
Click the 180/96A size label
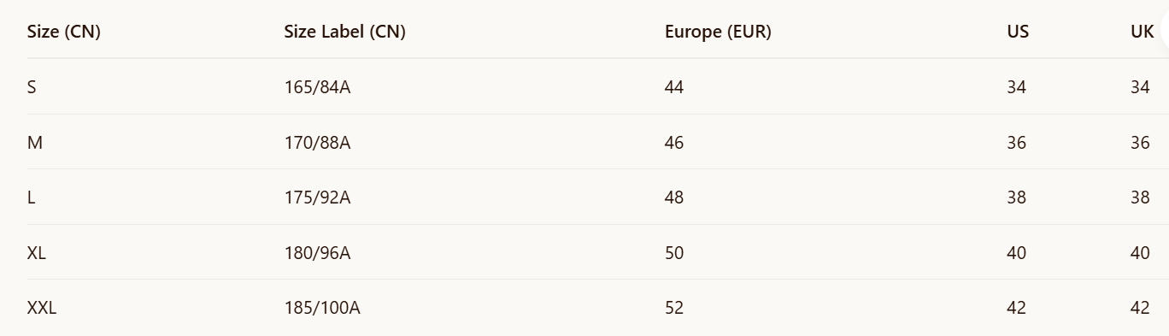(318, 253)
